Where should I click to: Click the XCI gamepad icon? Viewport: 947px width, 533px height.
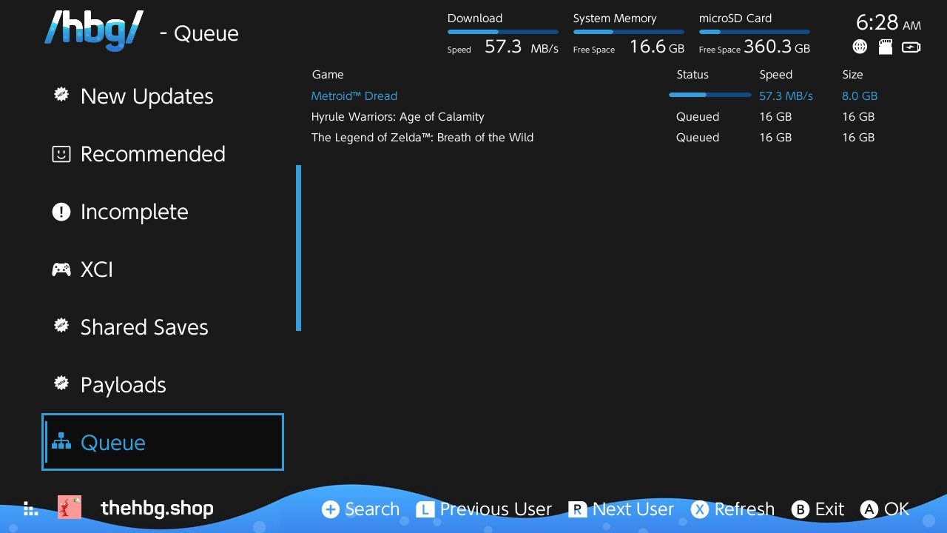61,269
